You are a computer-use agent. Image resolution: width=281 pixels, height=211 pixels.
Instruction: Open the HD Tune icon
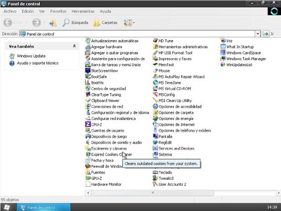tap(155, 41)
